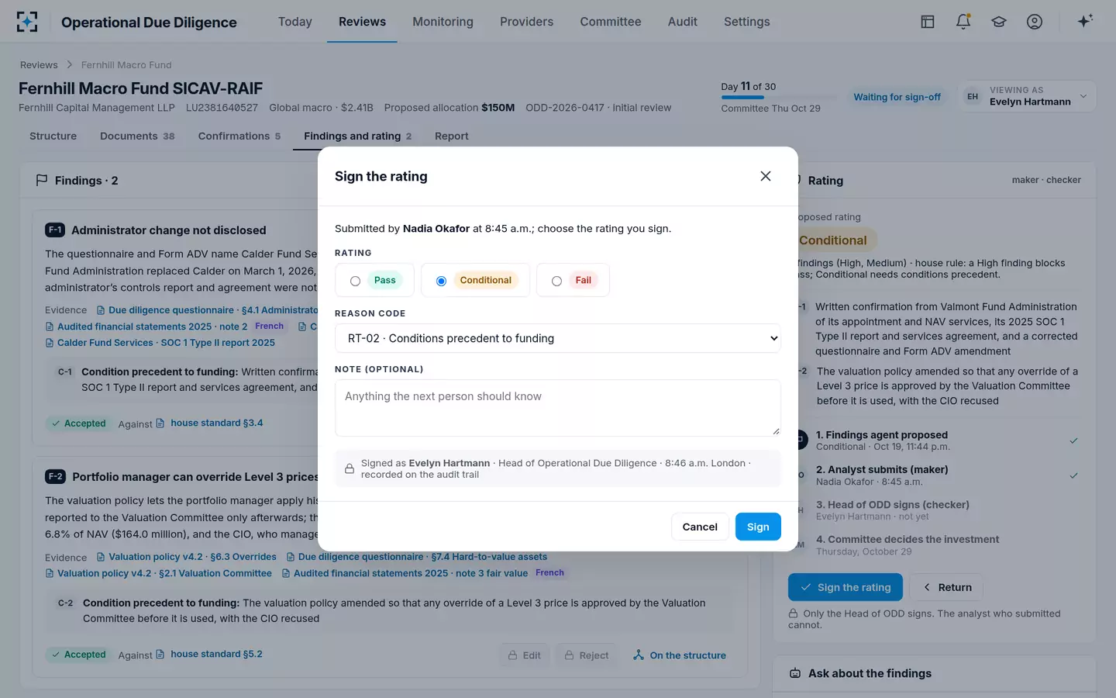Click the Sign the rating button in Rating panel

coord(846,587)
